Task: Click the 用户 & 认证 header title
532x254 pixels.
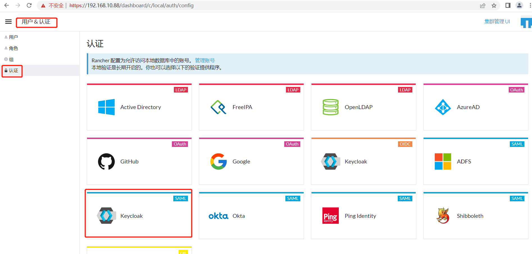Action: pyautogui.click(x=36, y=22)
